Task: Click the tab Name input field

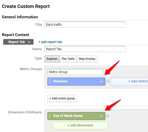Action: [x=85, y=49]
